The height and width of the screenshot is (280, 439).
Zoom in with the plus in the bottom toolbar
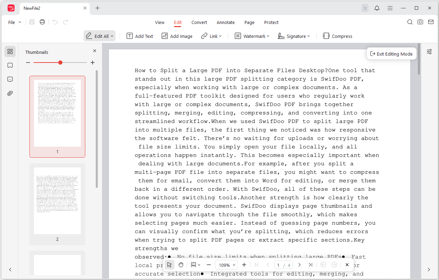click(x=244, y=265)
